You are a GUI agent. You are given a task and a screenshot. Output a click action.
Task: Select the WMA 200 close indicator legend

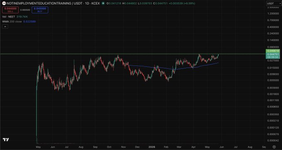(x=12, y=21)
